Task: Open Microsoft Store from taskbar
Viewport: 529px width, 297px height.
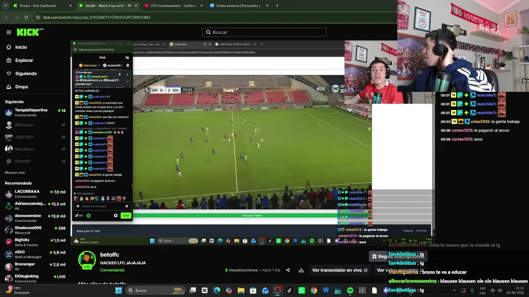Action: click(x=253, y=290)
